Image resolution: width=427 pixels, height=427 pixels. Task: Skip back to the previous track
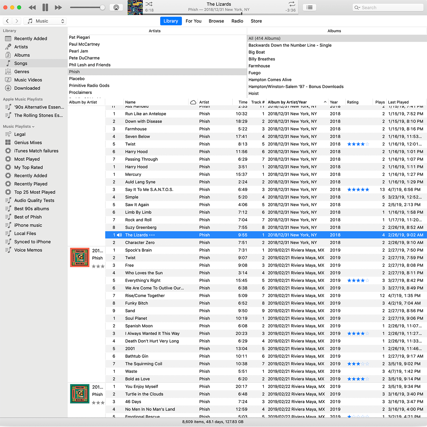point(32,8)
